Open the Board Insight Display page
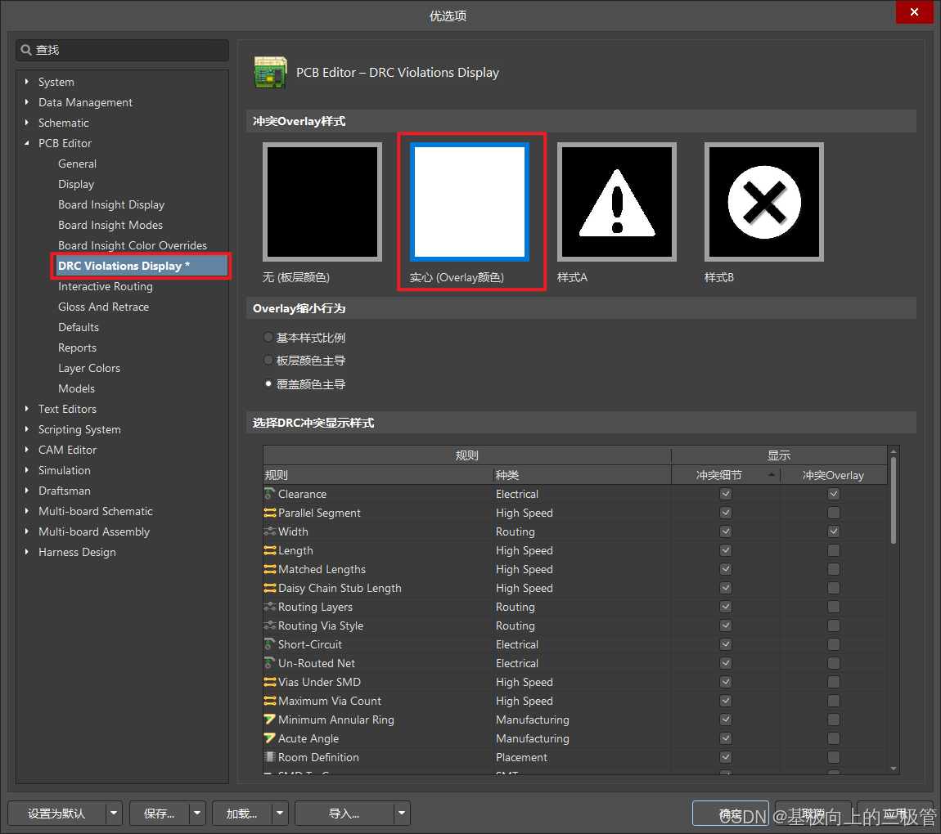The width and height of the screenshot is (941, 834). click(111, 204)
